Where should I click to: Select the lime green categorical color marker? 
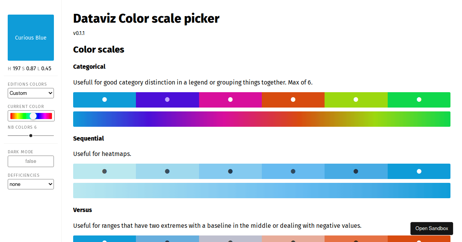click(356, 99)
